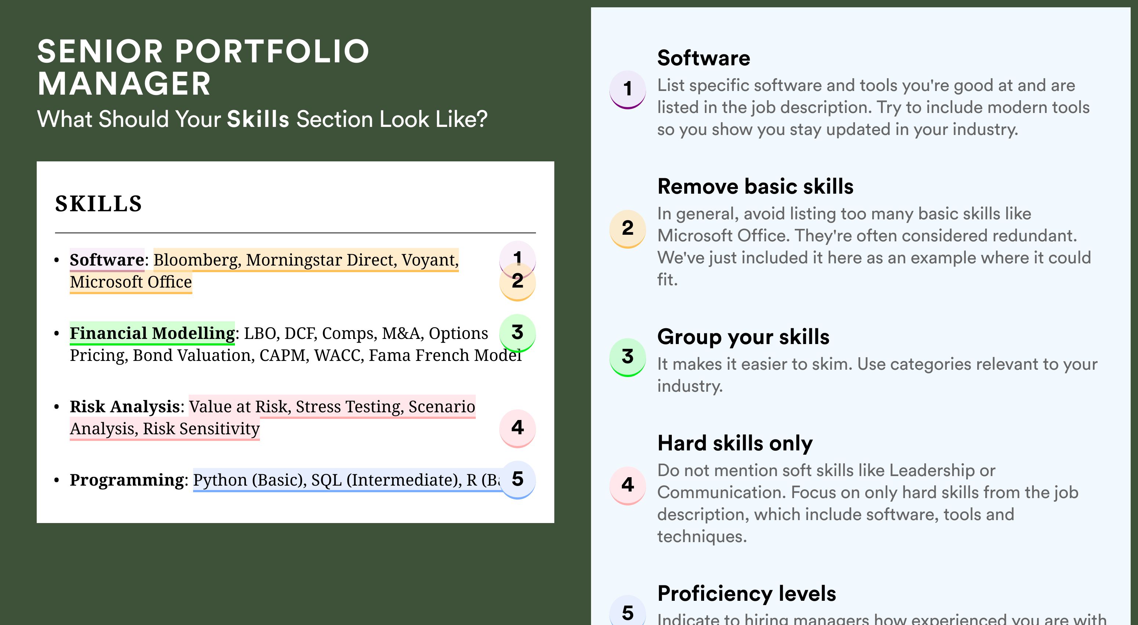Click the highlighted Microsoft Office text
Viewport: 1138px width, 625px height.
click(131, 282)
